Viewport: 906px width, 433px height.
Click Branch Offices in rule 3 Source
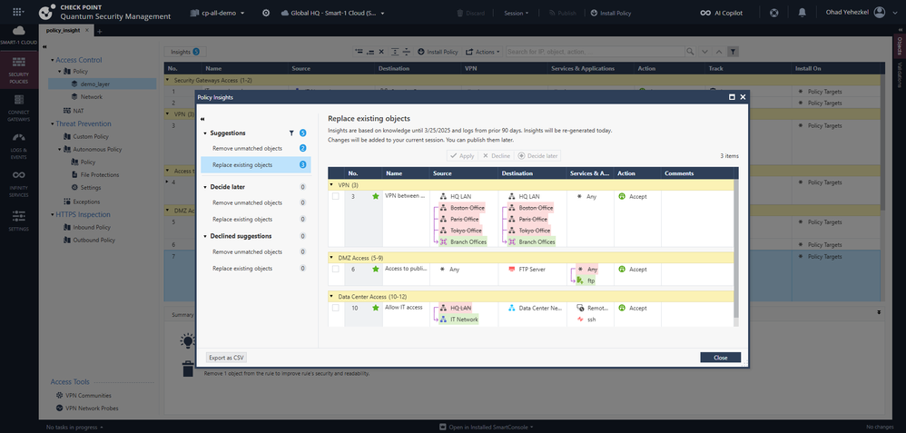[x=463, y=242]
